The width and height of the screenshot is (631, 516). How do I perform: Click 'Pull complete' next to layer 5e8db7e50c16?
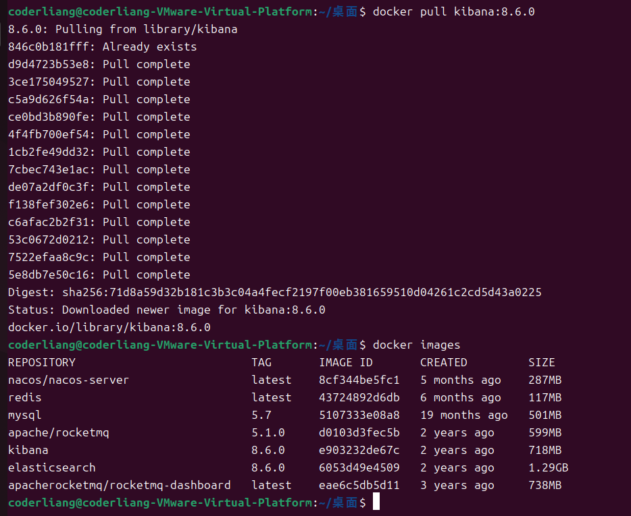tap(147, 275)
